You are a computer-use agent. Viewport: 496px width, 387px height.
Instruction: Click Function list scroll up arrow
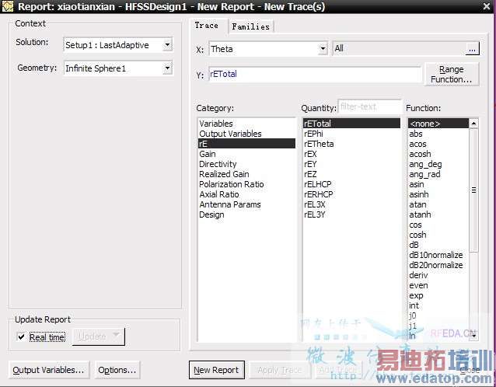[473, 124]
